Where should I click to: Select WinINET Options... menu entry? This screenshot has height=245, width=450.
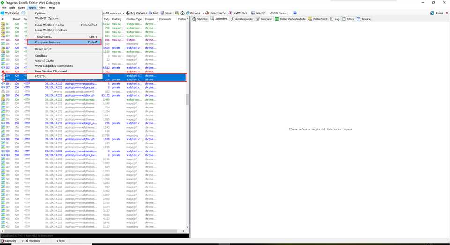coord(65,18)
